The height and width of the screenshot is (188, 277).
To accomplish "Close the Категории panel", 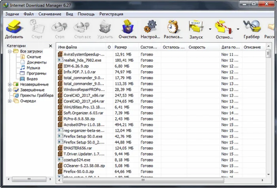I will (x=50, y=46).
